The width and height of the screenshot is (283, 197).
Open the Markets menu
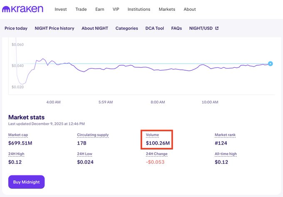[x=167, y=9]
